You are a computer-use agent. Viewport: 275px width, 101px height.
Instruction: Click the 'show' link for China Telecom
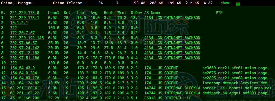click(x=225, y=3)
